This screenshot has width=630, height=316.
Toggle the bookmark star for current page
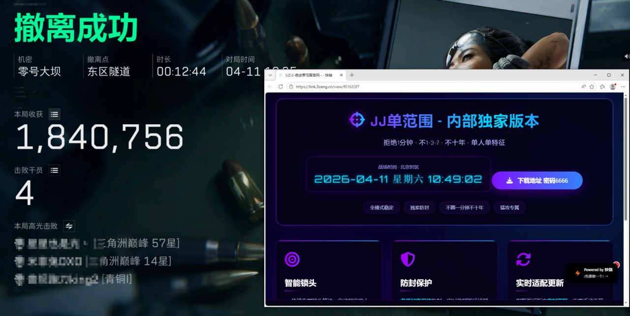[x=591, y=86]
